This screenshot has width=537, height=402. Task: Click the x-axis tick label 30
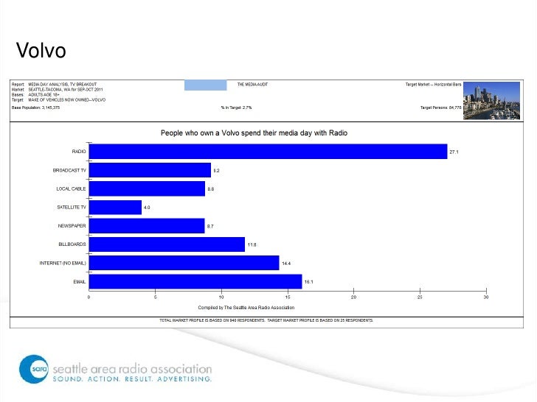pos(486,297)
